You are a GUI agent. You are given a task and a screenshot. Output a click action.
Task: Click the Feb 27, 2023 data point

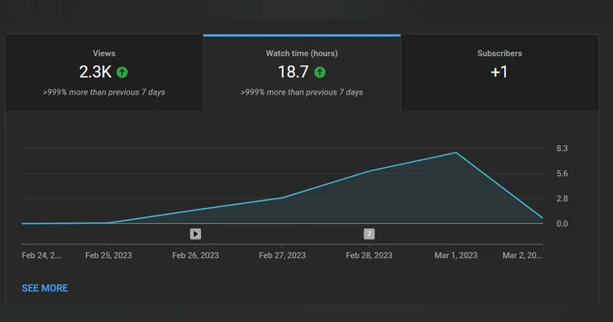pyautogui.click(x=283, y=198)
